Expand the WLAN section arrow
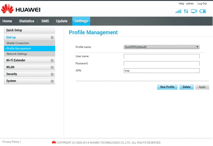213x146 pixels. coord(52,67)
